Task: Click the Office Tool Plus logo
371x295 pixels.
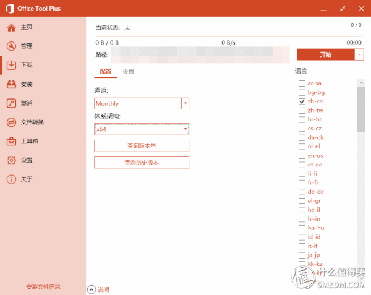Action: click(x=9, y=9)
